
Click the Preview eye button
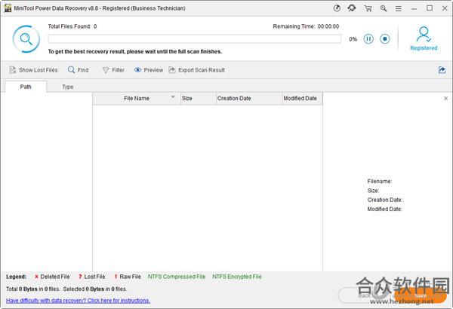(x=149, y=70)
